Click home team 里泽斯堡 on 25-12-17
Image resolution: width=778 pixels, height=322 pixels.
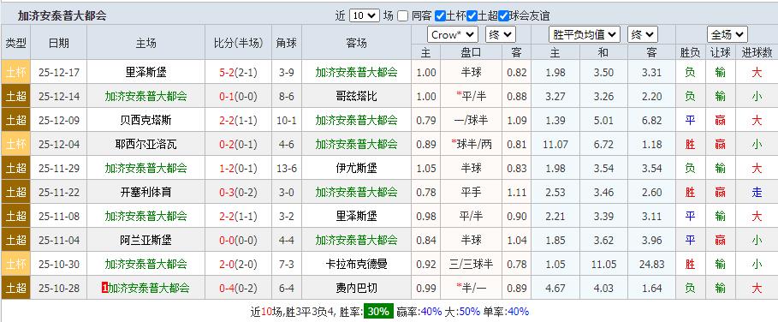pos(146,73)
